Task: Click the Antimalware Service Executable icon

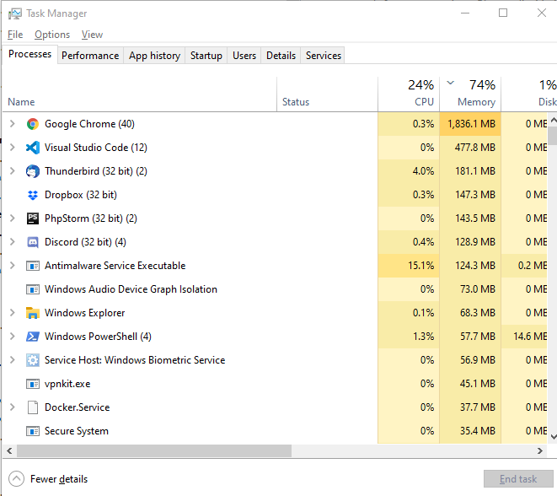Action: coord(33,266)
